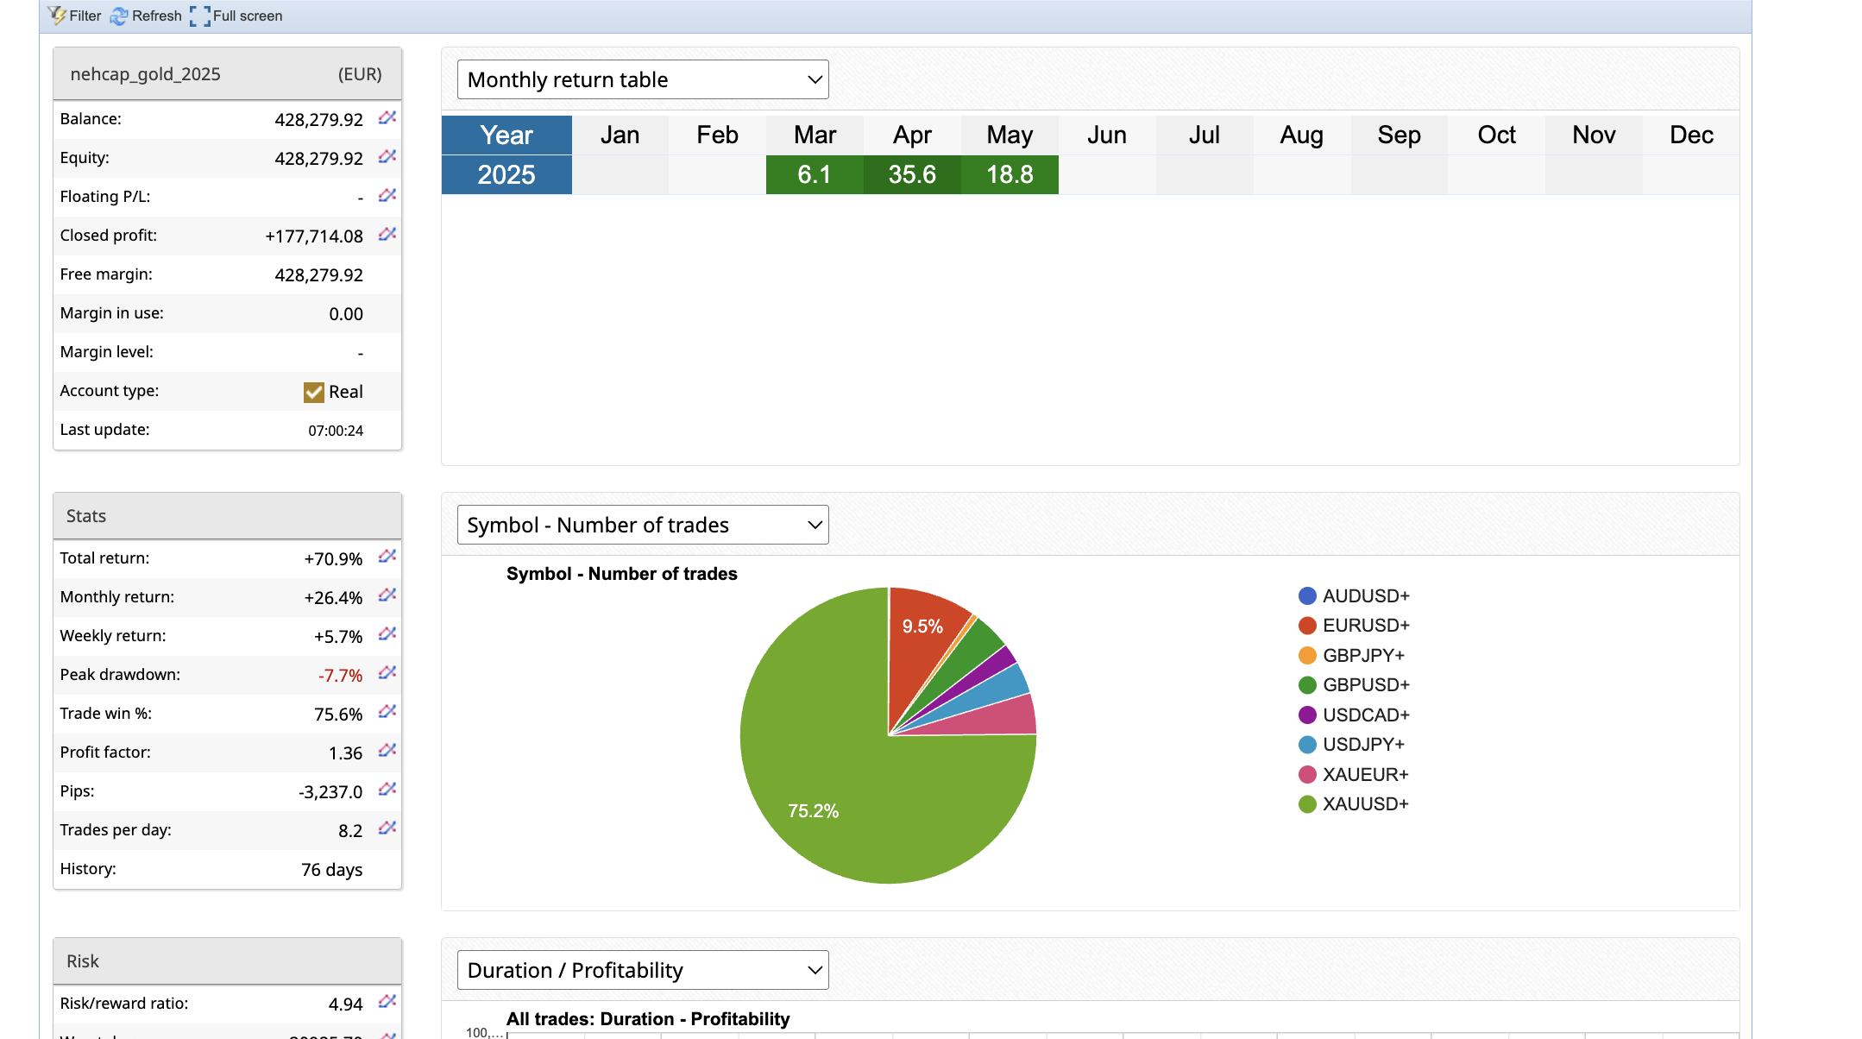This screenshot has width=1862, height=1039.
Task: Click the XAUEUR+ pink color swatch
Action: coord(1307,775)
